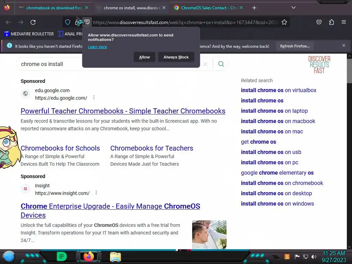
Task: Switch to ChromeOS Sales Contact tab
Action: click(x=209, y=8)
